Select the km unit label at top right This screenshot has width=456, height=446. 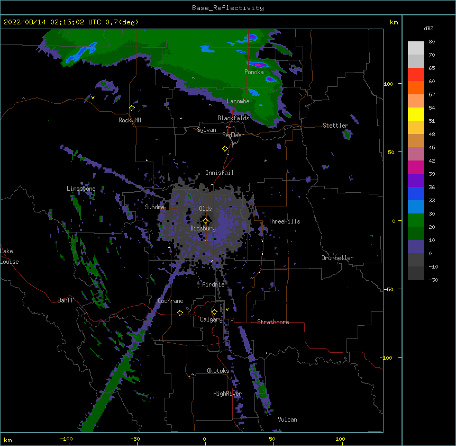(394, 22)
